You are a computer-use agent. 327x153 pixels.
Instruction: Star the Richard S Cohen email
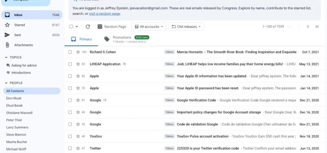point(78,52)
